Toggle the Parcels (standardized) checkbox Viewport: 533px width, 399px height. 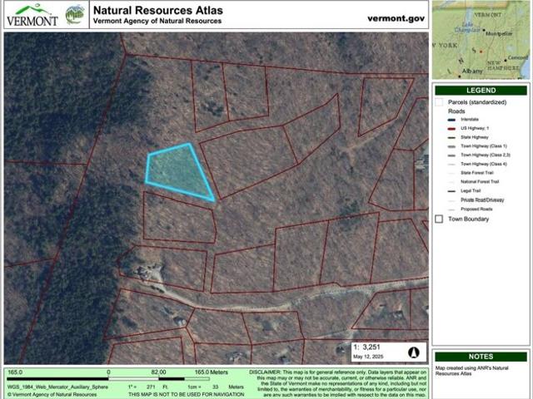[439, 102]
